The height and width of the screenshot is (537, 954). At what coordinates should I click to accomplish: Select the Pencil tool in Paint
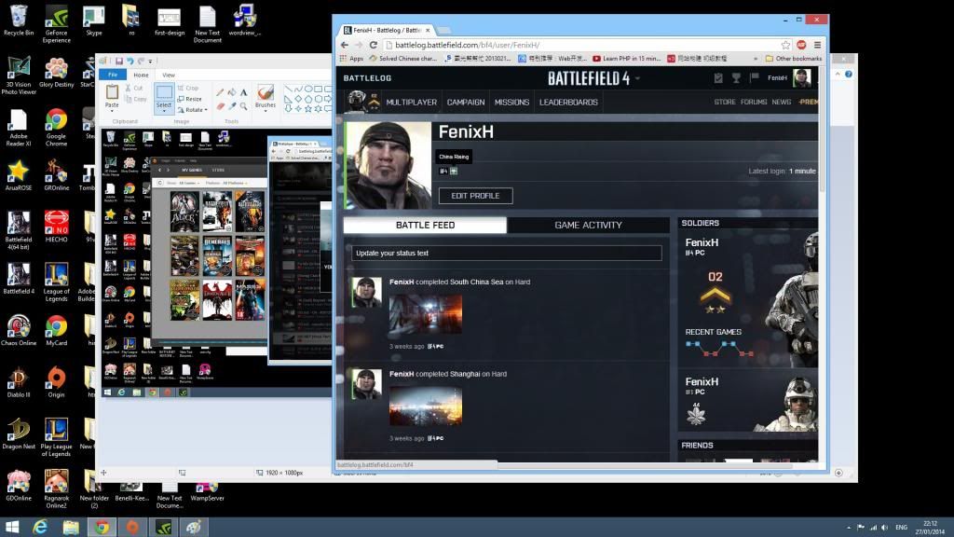220,92
